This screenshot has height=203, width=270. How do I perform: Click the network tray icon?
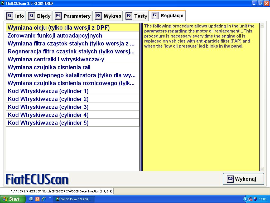coord(250,199)
